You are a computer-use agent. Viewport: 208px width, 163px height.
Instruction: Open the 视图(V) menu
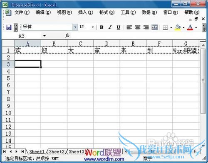pos(64,12)
